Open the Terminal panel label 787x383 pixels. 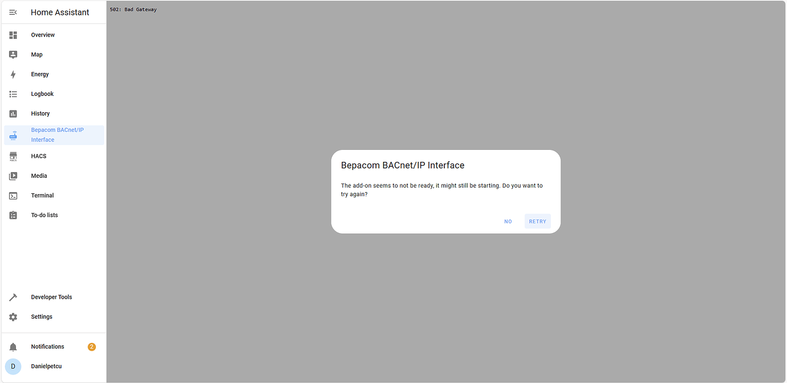42,195
